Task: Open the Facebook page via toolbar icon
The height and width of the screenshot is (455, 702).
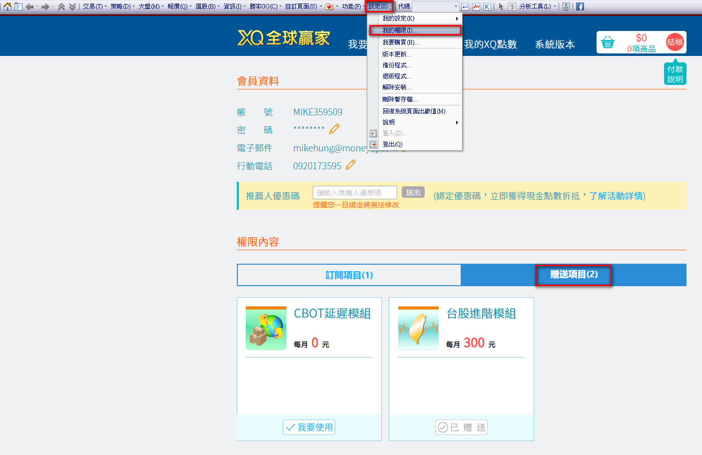Action: [x=579, y=6]
